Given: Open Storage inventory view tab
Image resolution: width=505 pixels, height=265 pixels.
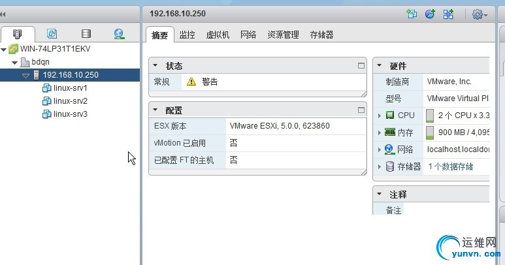Looking at the screenshot, I should [86, 33].
